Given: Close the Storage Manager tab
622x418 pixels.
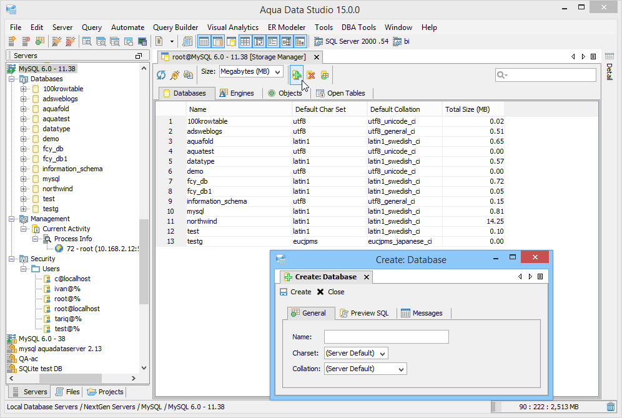Looking at the screenshot, I should point(317,57).
